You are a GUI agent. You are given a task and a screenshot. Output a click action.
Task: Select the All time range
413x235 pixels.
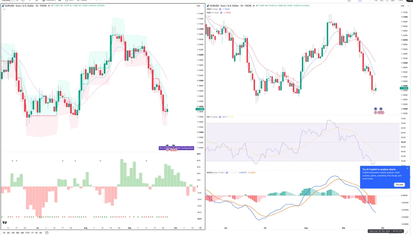coord(41,233)
